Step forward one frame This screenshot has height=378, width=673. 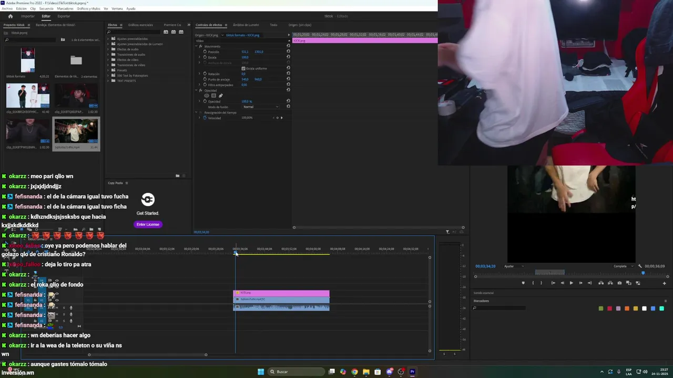click(x=580, y=283)
